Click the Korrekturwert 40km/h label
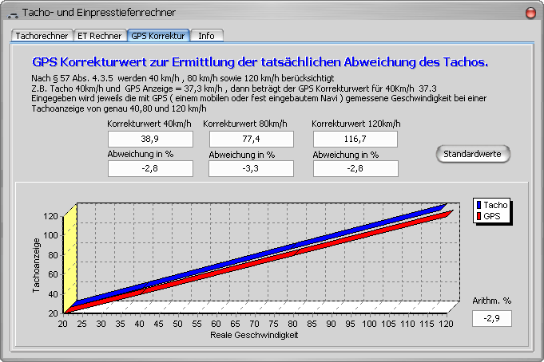Viewport: 544px width, 362px height. coord(149,124)
